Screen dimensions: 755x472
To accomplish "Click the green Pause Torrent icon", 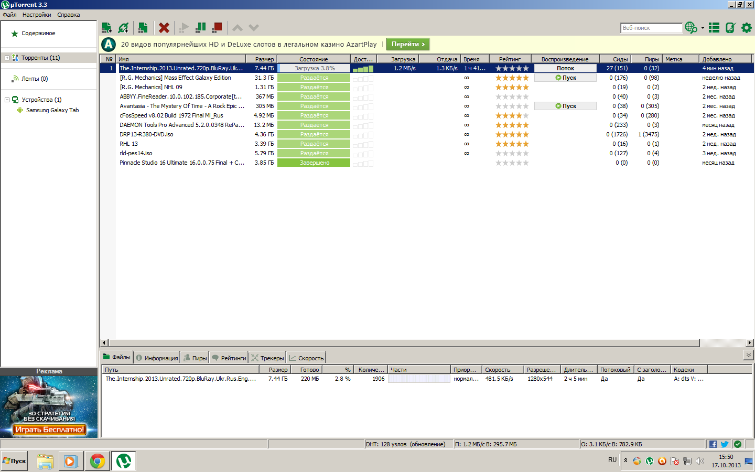I will [x=201, y=27].
